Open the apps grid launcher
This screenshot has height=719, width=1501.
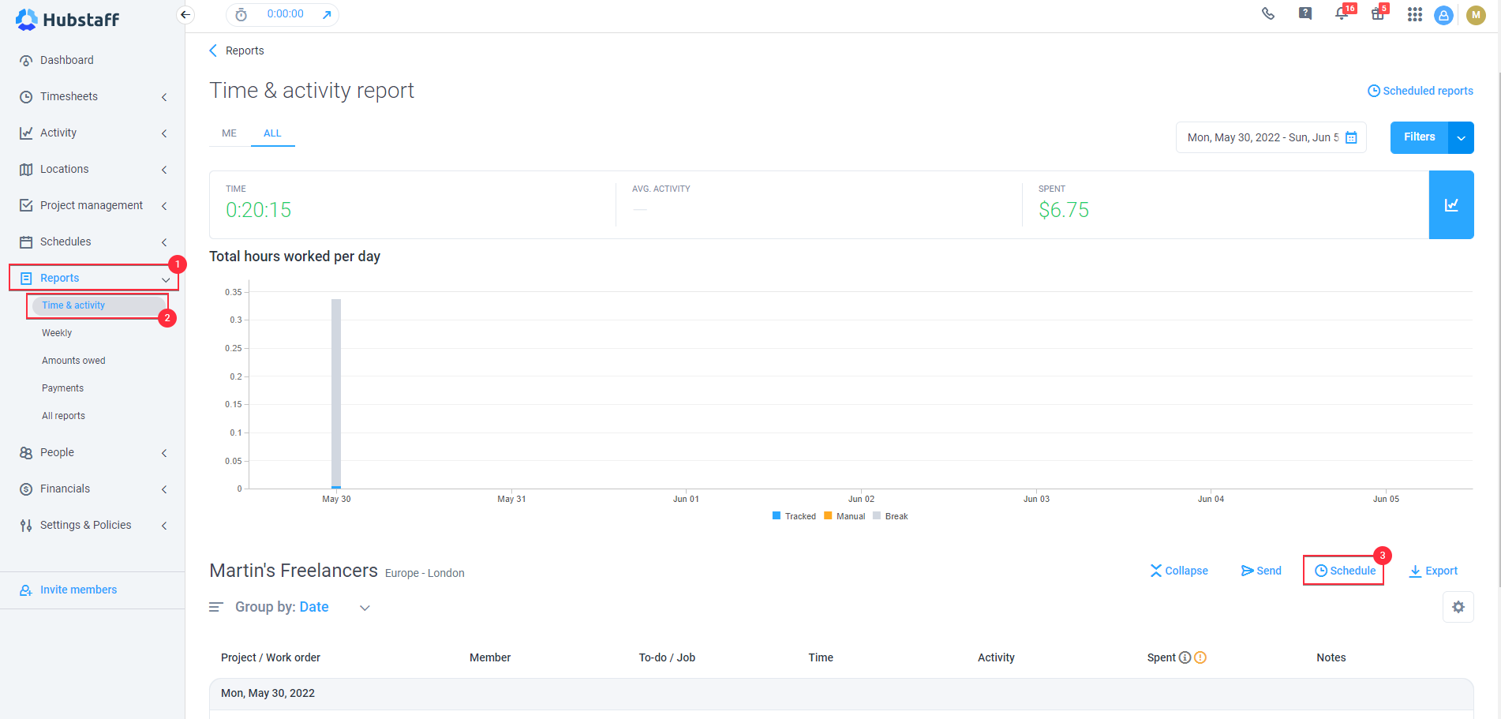[x=1415, y=14]
